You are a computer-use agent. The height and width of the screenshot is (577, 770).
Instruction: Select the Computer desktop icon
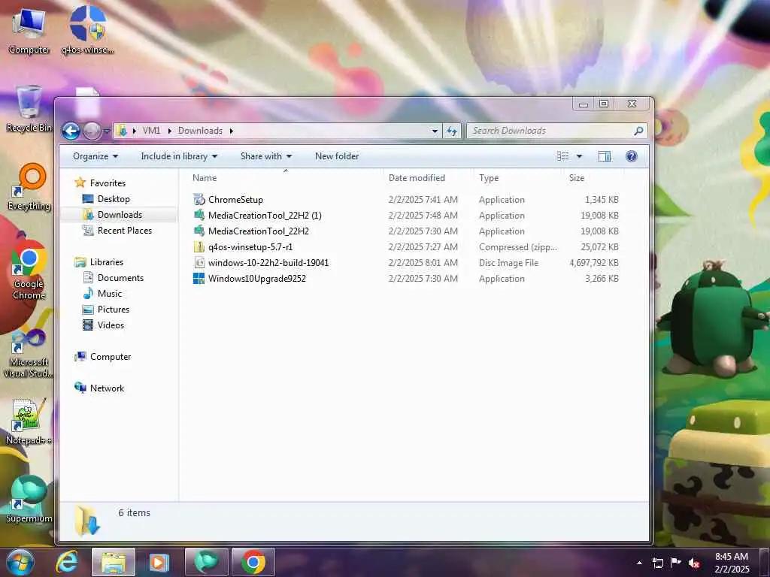point(29,31)
